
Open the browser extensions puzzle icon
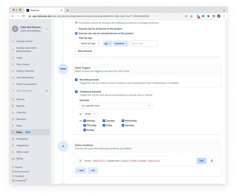(x=208, y=16)
